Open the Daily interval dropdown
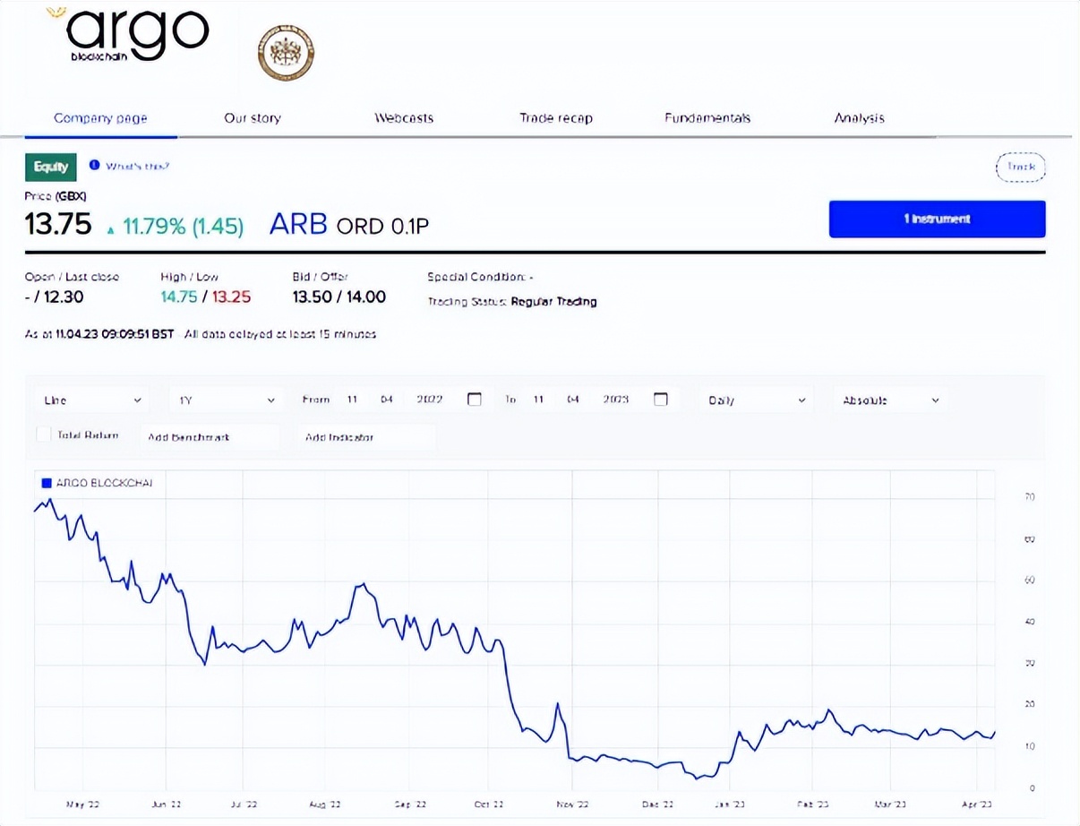Image resolution: width=1080 pixels, height=826 pixels. coord(757,400)
